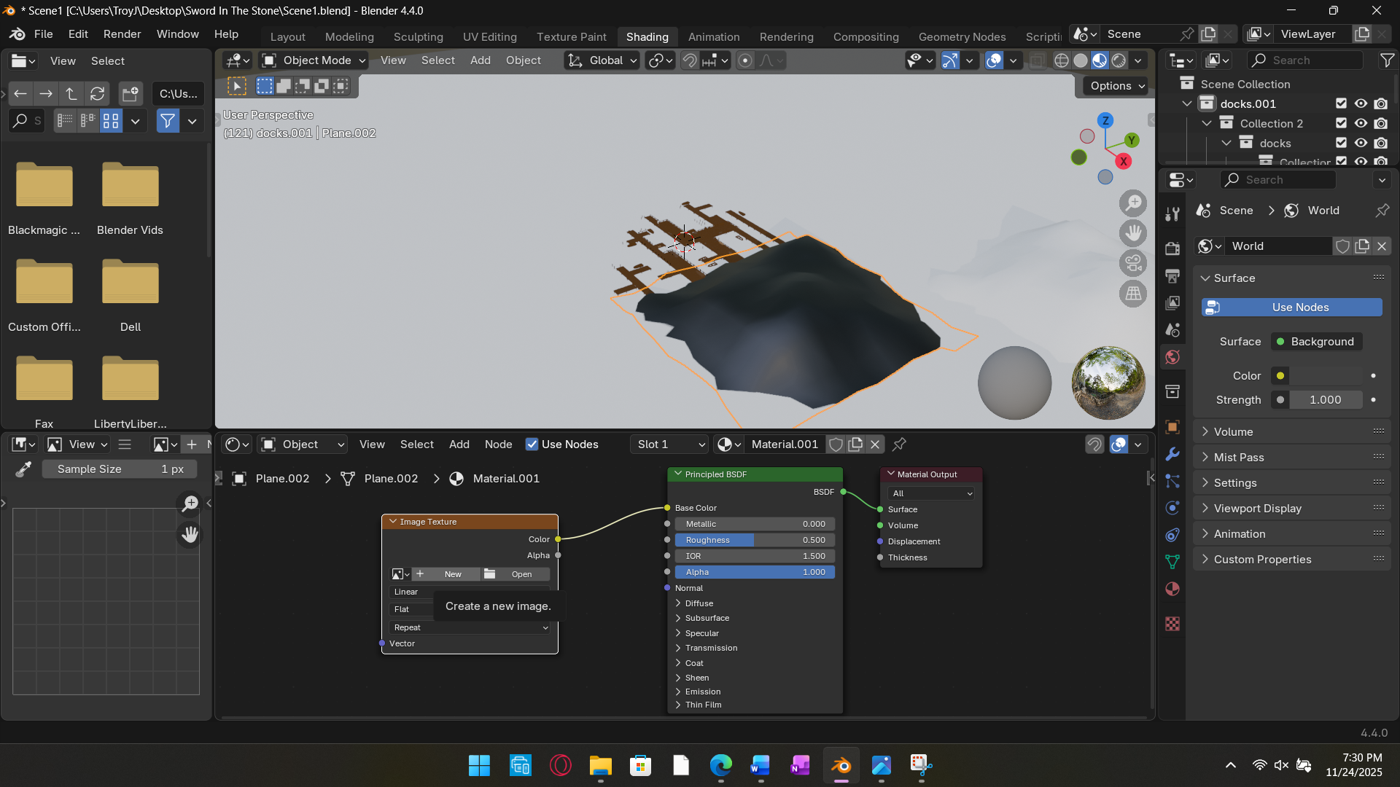This screenshot has width=1400, height=787.
Task: Adjust the world Strength value field
Action: (1326, 399)
